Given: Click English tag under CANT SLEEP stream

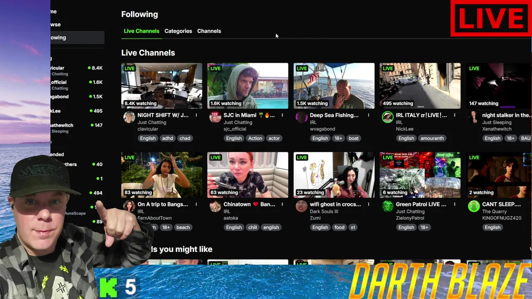Looking at the screenshot, I should tap(493, 227).
